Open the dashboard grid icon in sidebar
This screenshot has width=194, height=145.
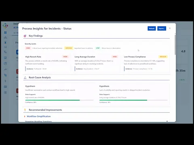click(x=5, y=33)
